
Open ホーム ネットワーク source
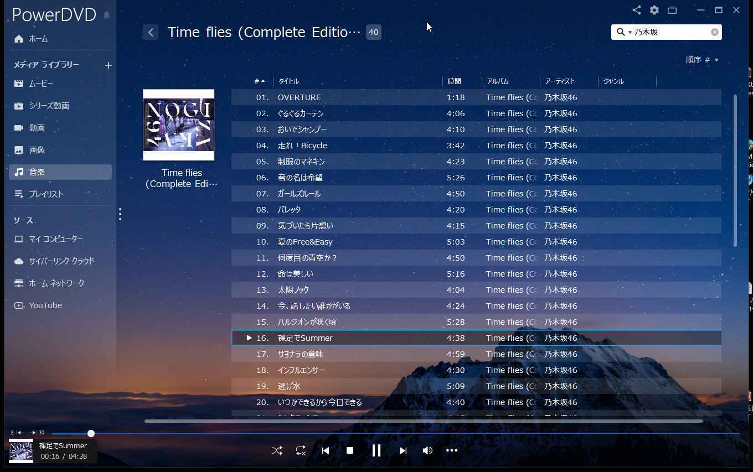[x=60, y=283]
